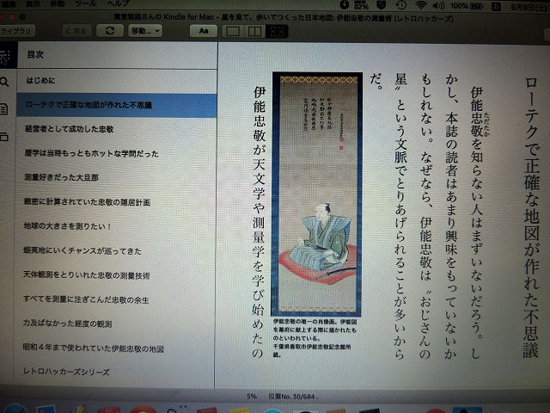The image size is (550, 413).
Task: Click the Wi-Fi menu bar icon
Action: (x=420, y=5)
